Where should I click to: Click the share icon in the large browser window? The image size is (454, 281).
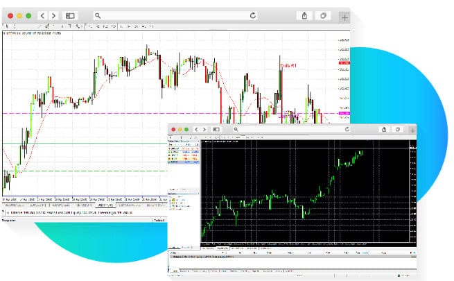click(304, 15)
